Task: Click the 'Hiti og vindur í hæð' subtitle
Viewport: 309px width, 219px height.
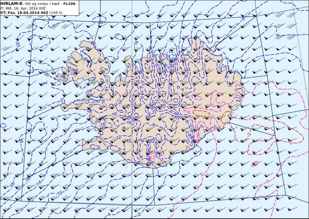Action: point(42,4)
